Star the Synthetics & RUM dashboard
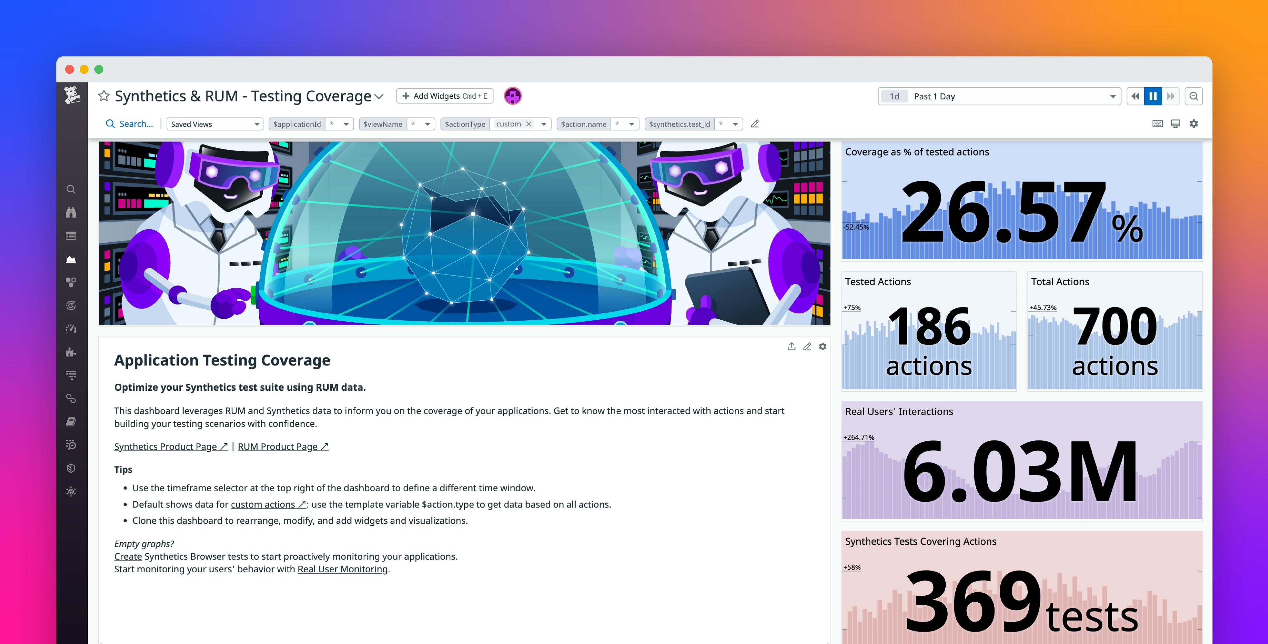The height and width of the screenshot is (644, 1268). click(104, 96)
